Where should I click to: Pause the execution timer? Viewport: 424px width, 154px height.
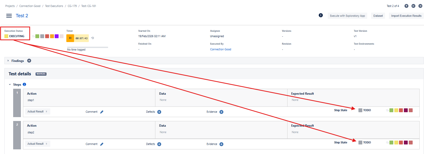[x=70, y=38]
